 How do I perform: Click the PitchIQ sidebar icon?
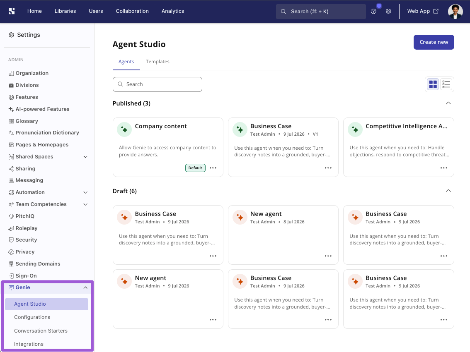point(11,216)
